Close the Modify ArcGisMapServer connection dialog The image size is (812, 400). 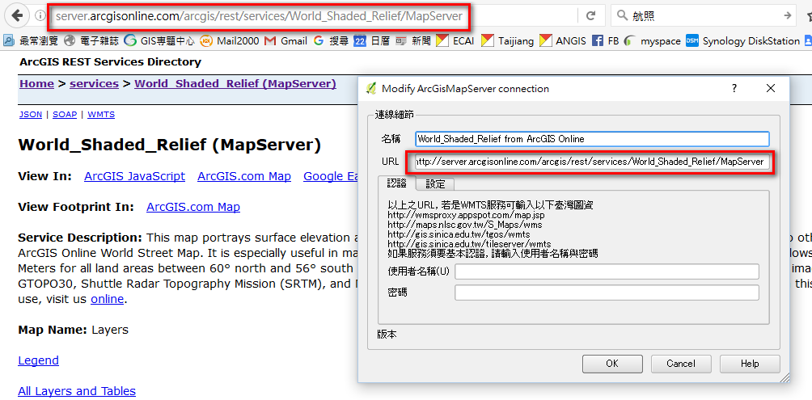click(771, 89)
